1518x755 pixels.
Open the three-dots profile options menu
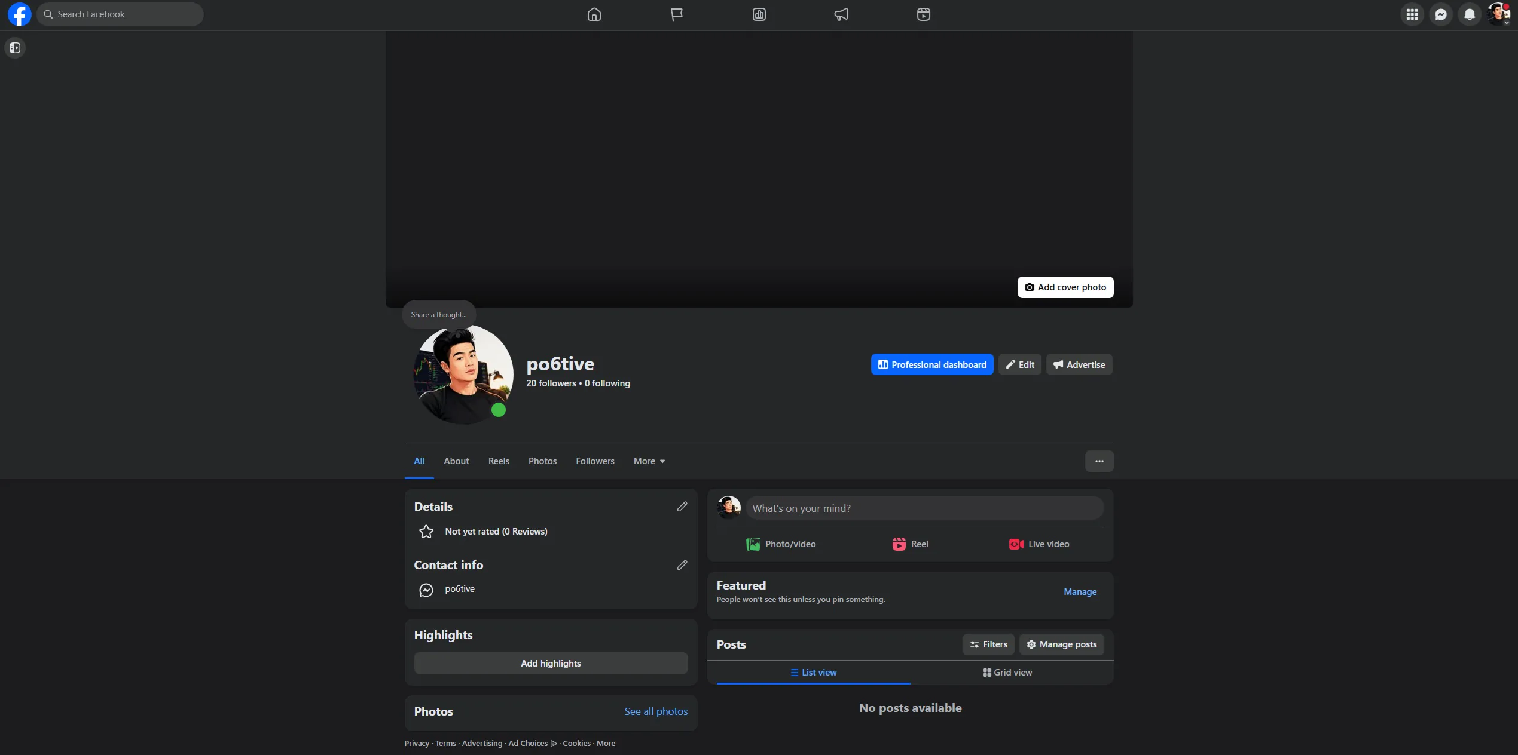pyautogui.click(x=1099, y=461)
